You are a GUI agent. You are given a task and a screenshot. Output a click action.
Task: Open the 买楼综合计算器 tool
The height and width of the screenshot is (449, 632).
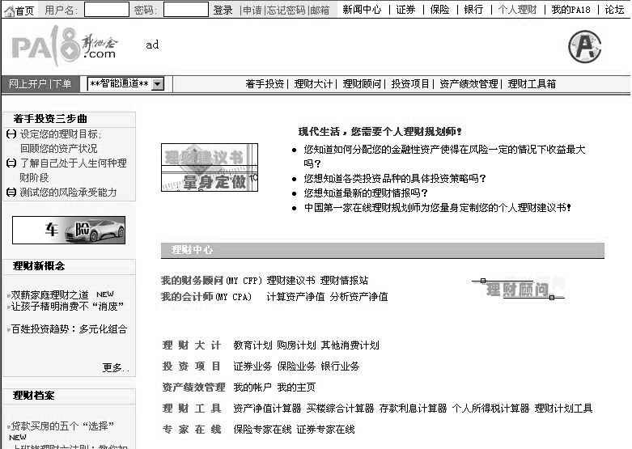340,409
